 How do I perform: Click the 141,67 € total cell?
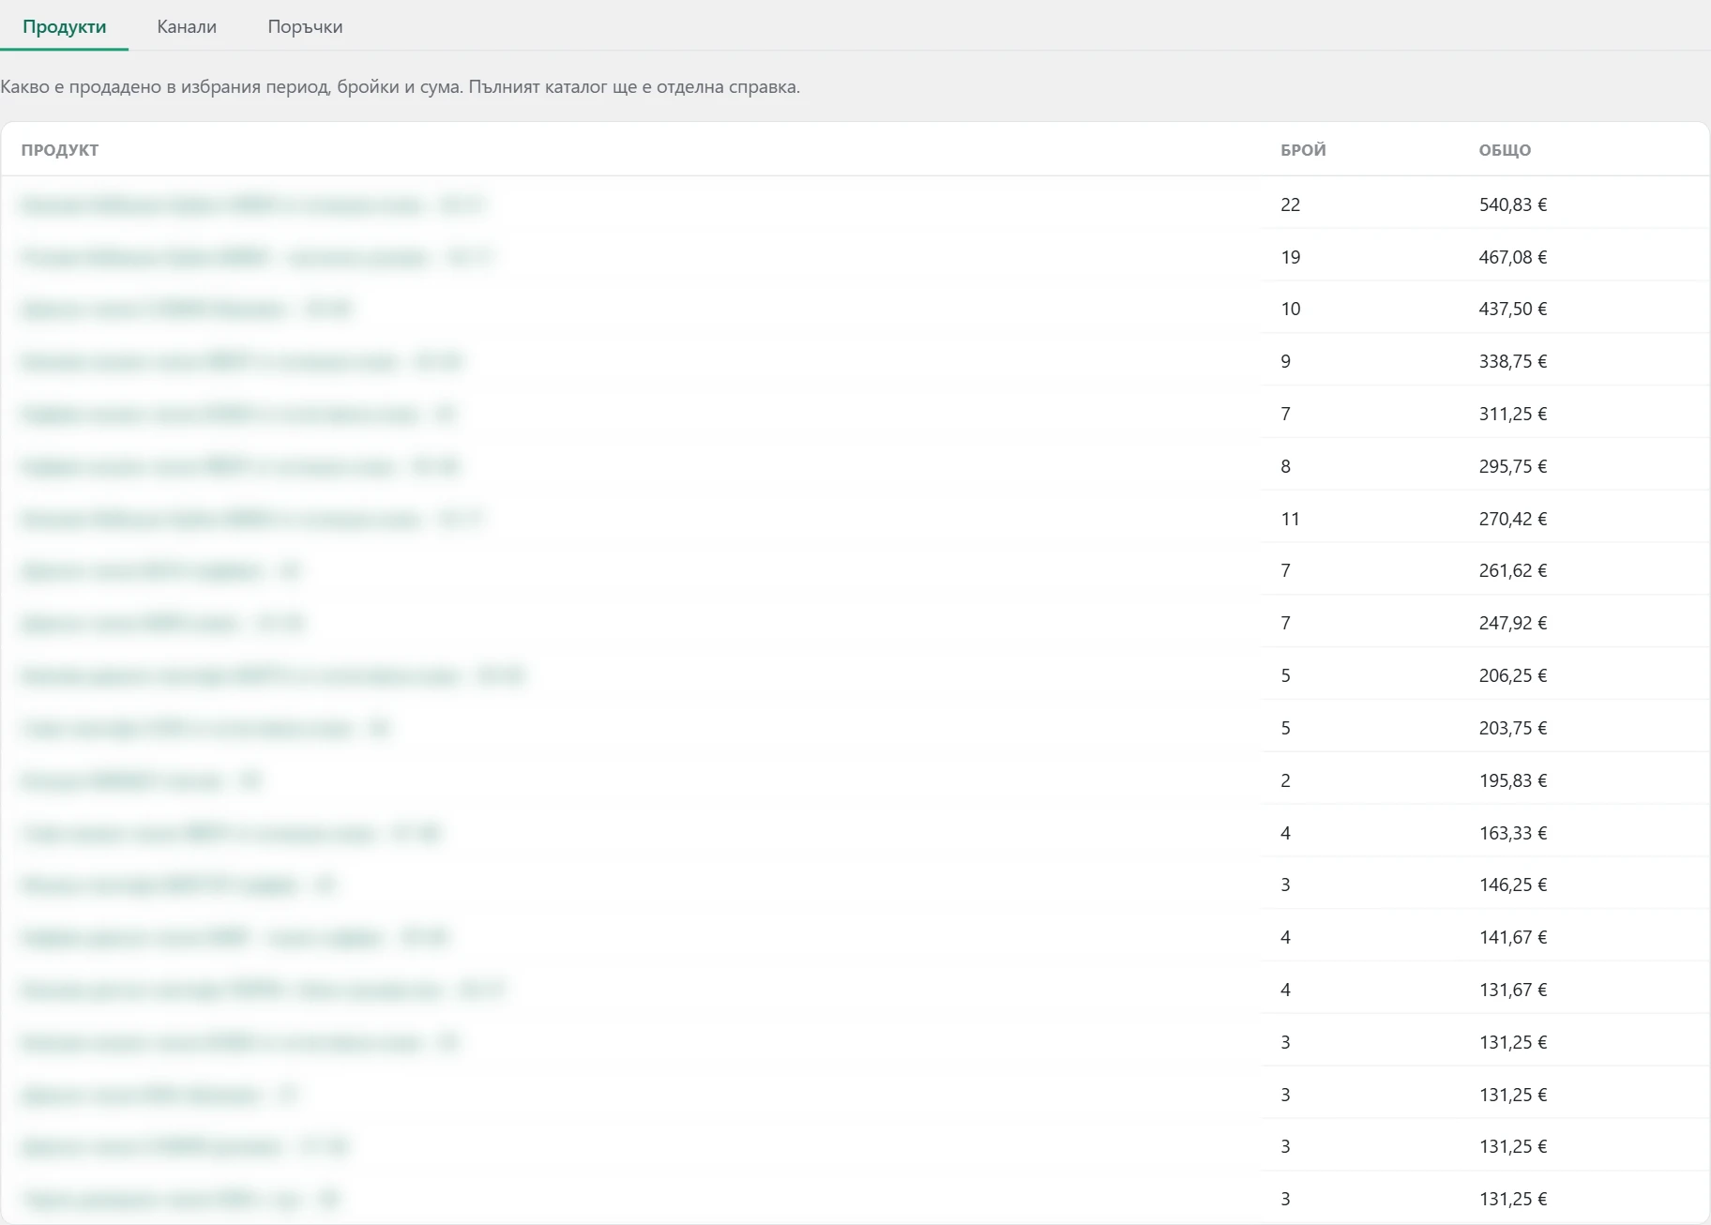pos(1513,937)
